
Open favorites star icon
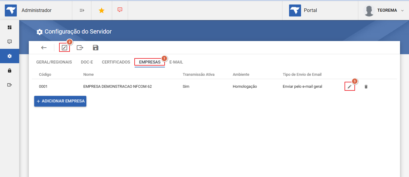tap(102, 10)
